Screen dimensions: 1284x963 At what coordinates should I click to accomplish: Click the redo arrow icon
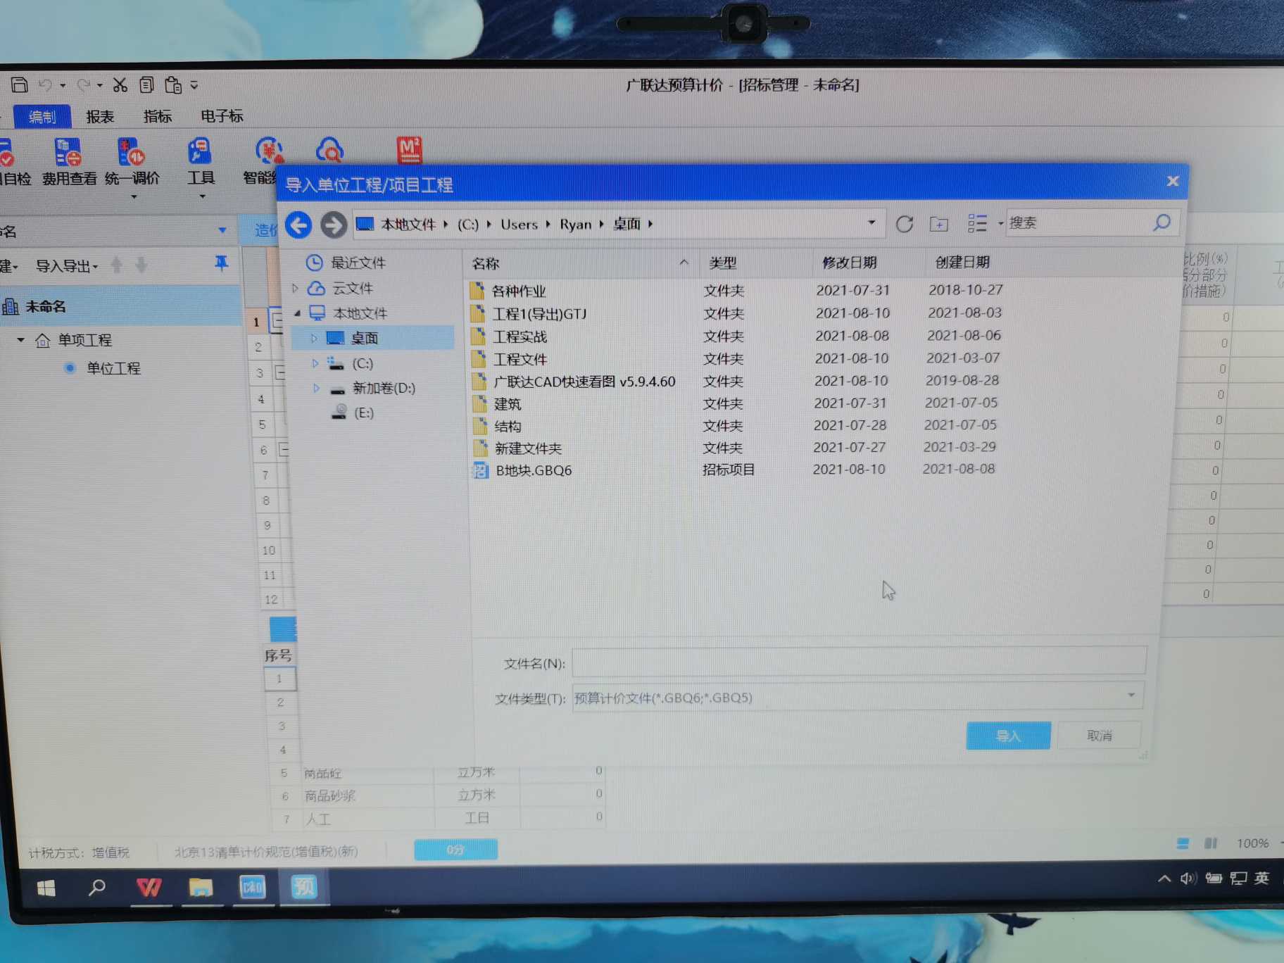83,85
